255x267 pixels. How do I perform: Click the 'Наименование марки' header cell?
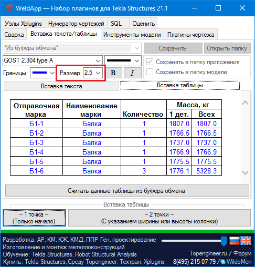pos(92,109)
